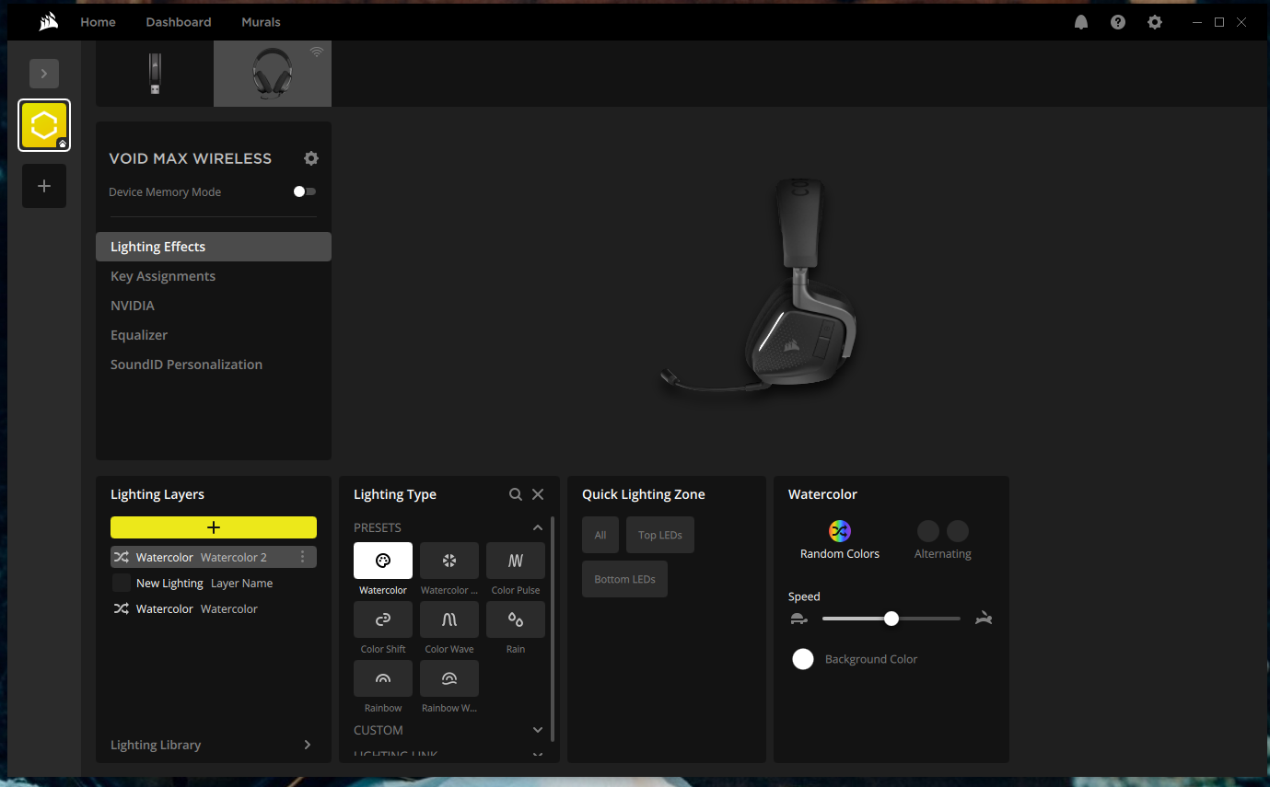Open iCUE settings gear for VOID MAX WIRELESS
1270x787 pixels.
click(x=310, y=158)
